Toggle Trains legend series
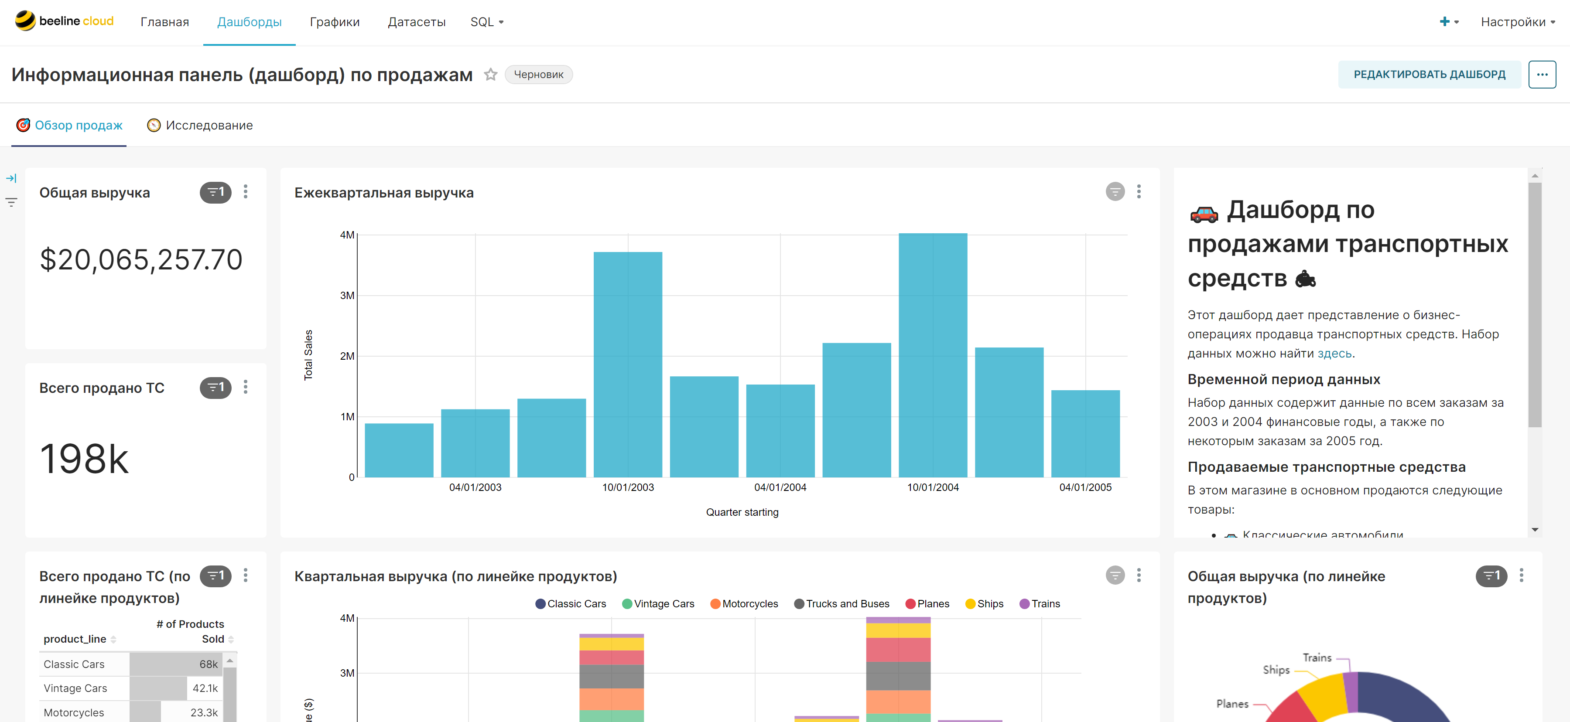This screenshot has height=722, width=1570. pos(1040,604)
